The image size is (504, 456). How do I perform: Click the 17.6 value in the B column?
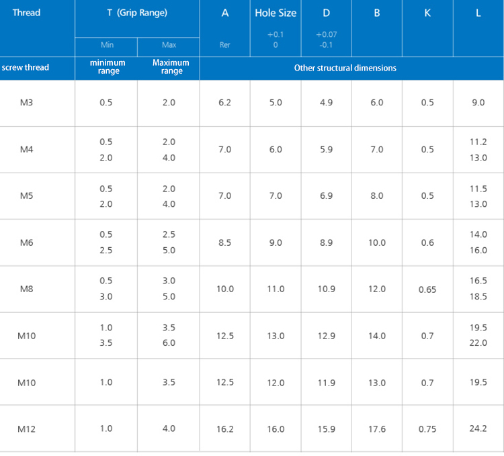coord(377,428)
